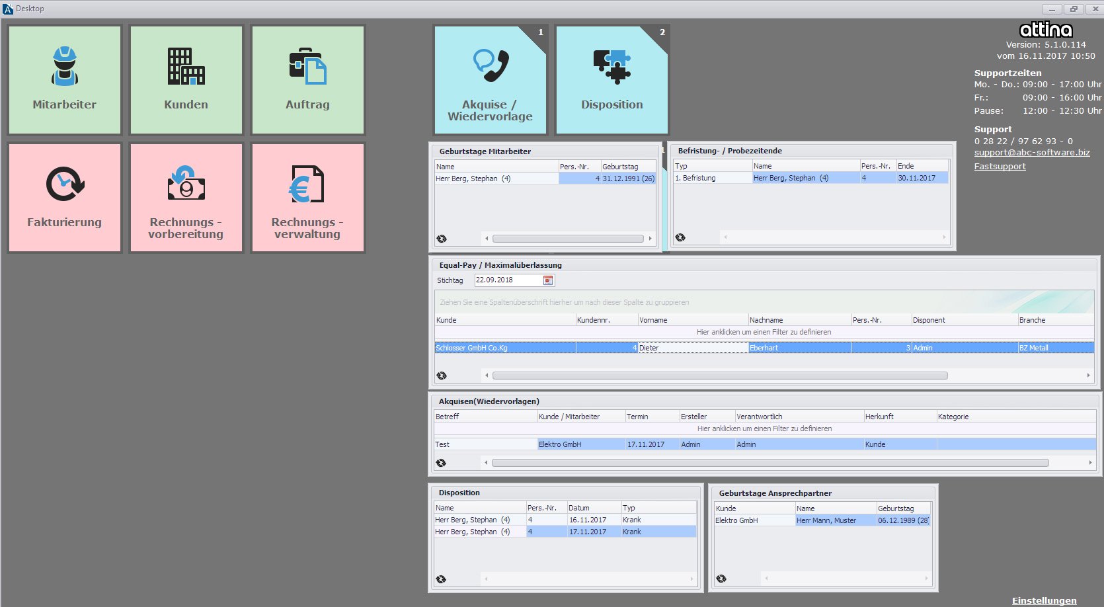Select the Herr Mann, Muster cell
Image resolution: width=1104 pixels, height=607 pixels.
tap(836, 520)
